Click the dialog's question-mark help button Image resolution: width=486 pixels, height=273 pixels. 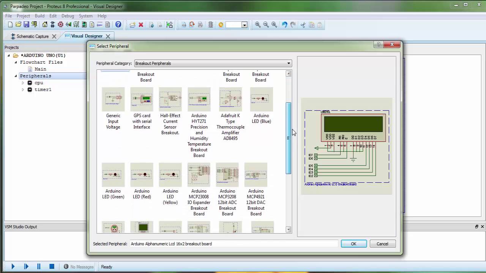379,44
